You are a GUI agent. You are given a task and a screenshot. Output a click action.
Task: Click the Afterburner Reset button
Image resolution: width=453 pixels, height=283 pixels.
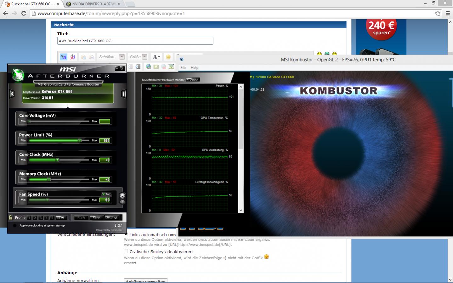coord(96,218)
